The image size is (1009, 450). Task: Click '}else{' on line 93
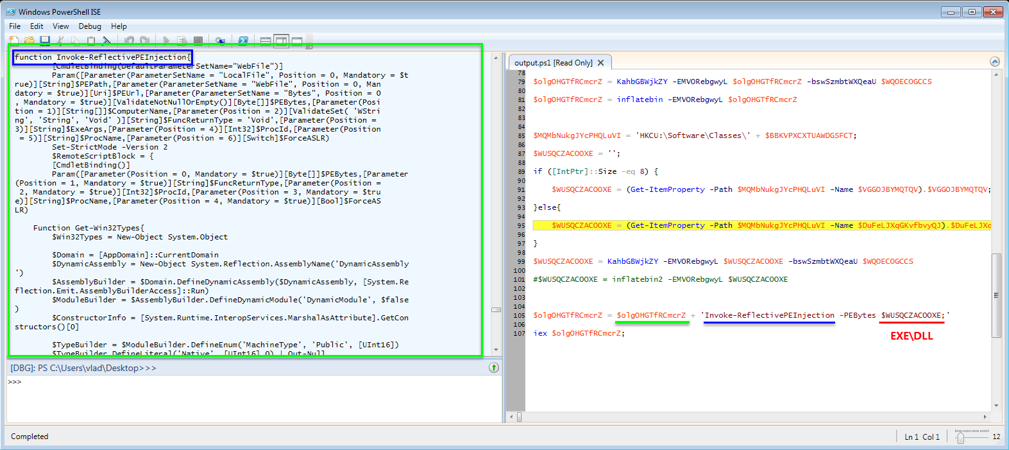547,207
